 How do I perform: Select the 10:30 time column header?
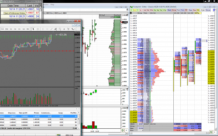pyautogui.click(x=184, y=13)
